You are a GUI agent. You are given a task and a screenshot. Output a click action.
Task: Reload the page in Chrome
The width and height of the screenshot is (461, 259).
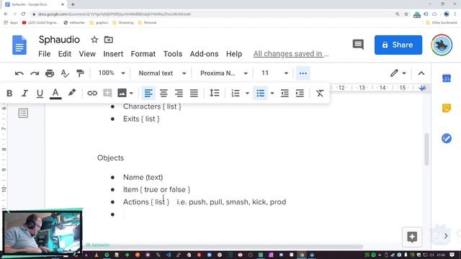pyautogui.click(x=23, y=14)
